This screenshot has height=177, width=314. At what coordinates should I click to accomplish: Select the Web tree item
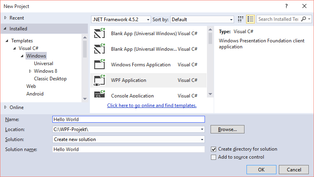31,86
